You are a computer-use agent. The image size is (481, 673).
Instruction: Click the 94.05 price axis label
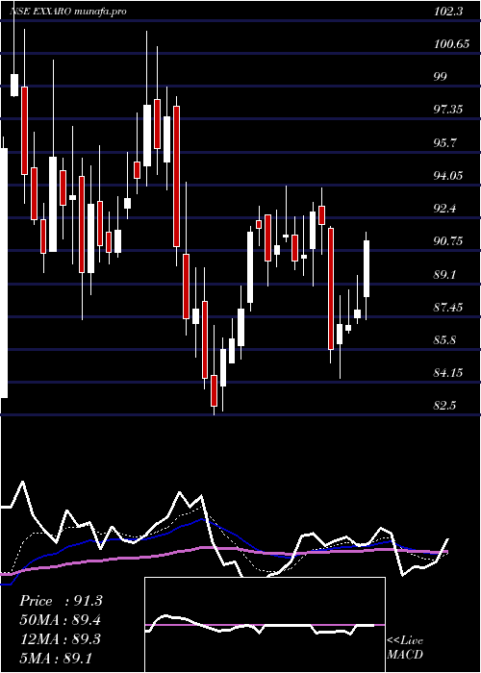coord(448,176)
